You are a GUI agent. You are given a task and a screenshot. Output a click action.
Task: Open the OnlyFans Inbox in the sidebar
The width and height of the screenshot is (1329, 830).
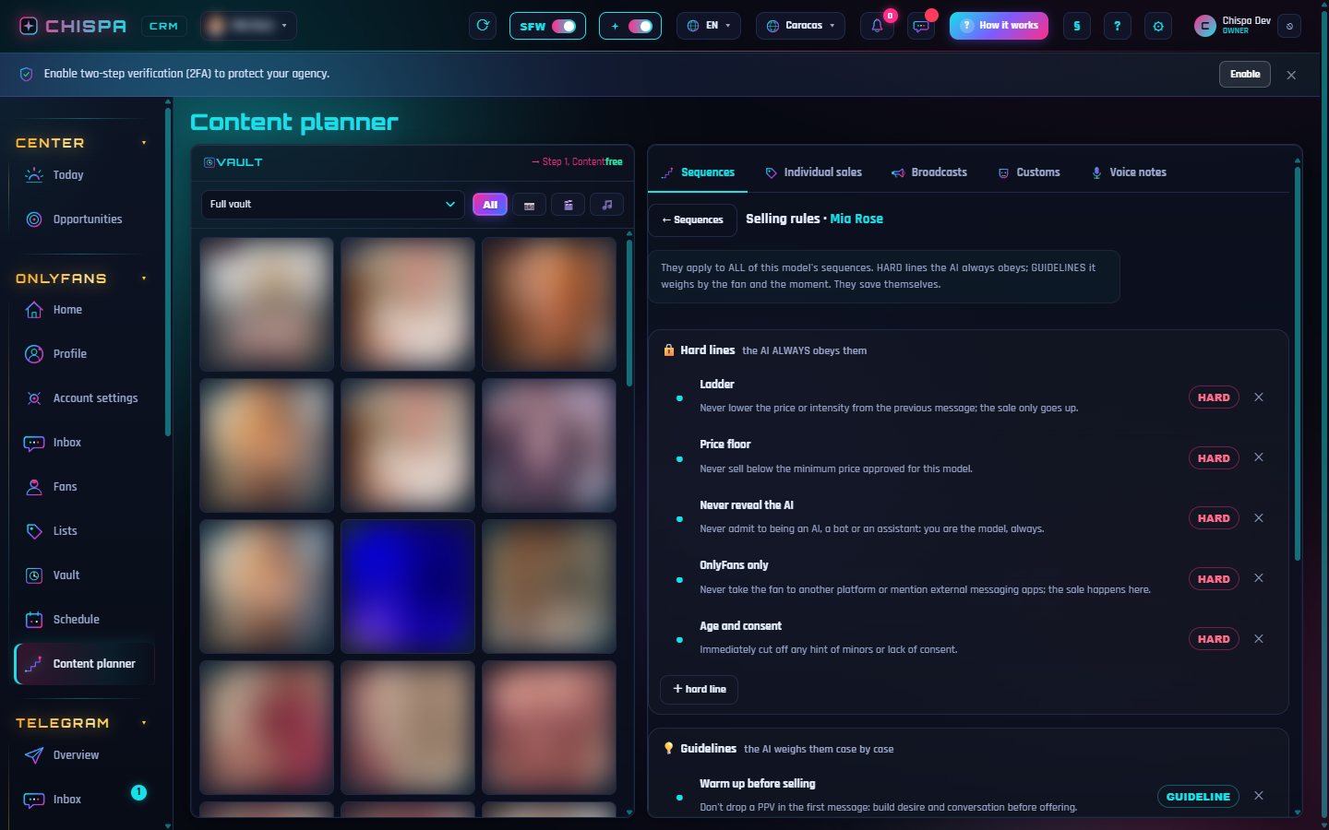(83, 443)
